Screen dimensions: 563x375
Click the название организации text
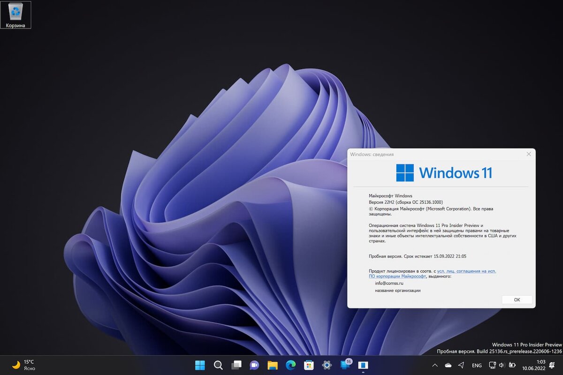(398, 291)
